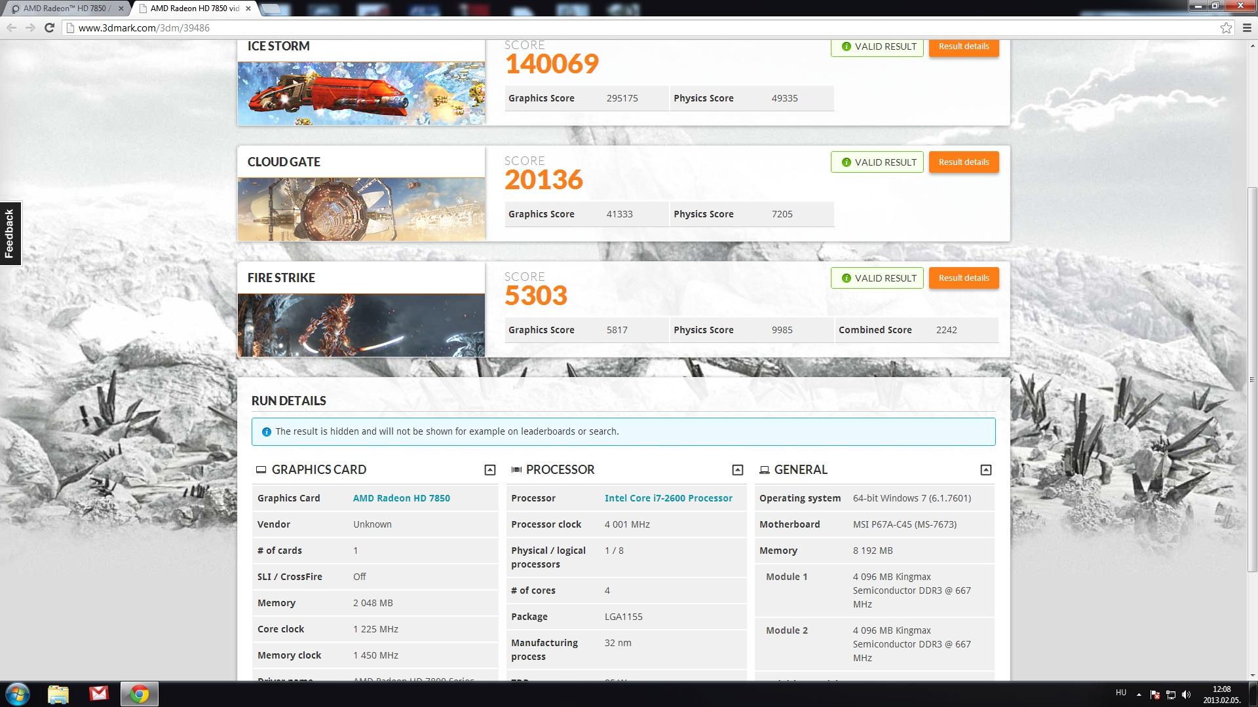Collapse the Processor section
Viewport: 1258px width, 707px height.
(x=737, y=469)
